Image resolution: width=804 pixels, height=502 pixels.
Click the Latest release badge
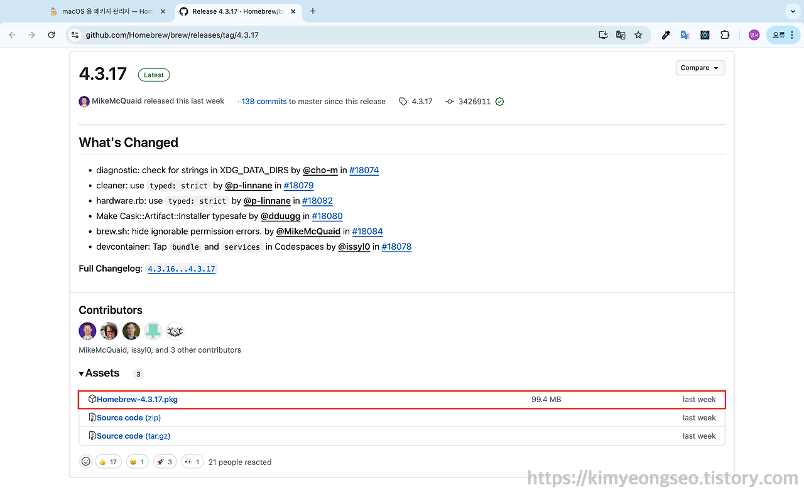(x=154, y=75)
